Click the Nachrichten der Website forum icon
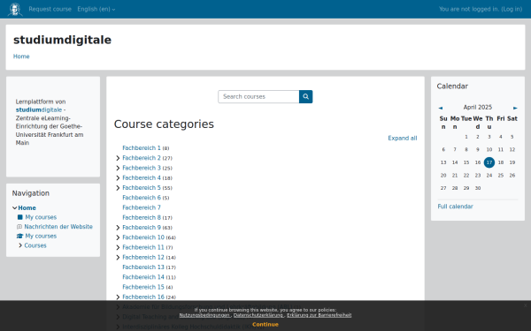This screenshot has height=331, width=531. pos(19,227)
